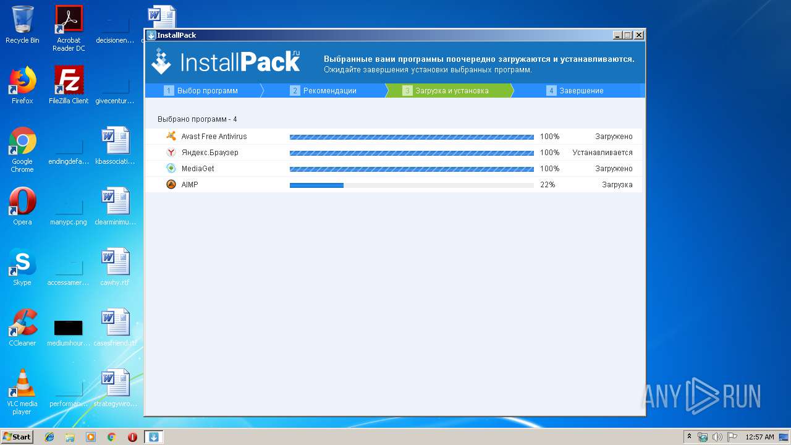Select the endingdefa desktop file
The width and height of the screenshot is (791, 445).
pos(69,150)
